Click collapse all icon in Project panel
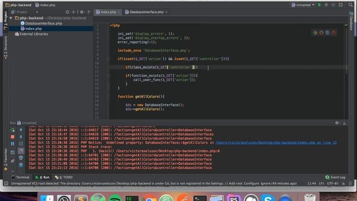 click(74, 12)
